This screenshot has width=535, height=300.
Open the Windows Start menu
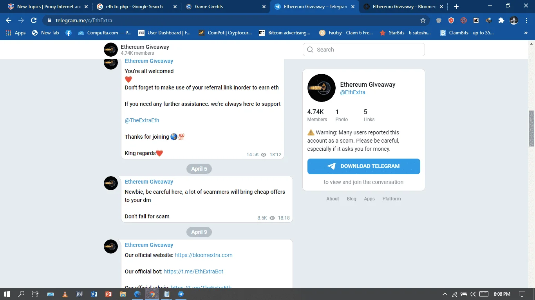(x=7, y=294)
